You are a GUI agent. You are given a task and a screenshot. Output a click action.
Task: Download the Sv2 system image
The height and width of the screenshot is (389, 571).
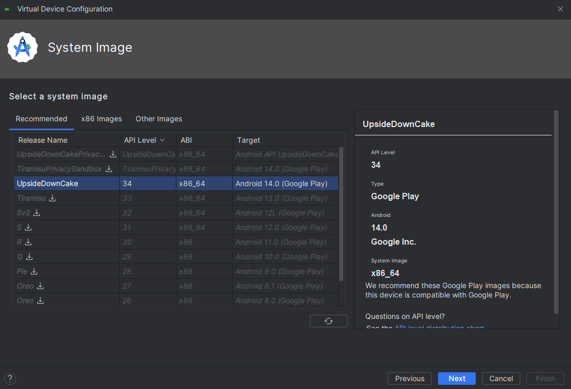coord(37,212)
